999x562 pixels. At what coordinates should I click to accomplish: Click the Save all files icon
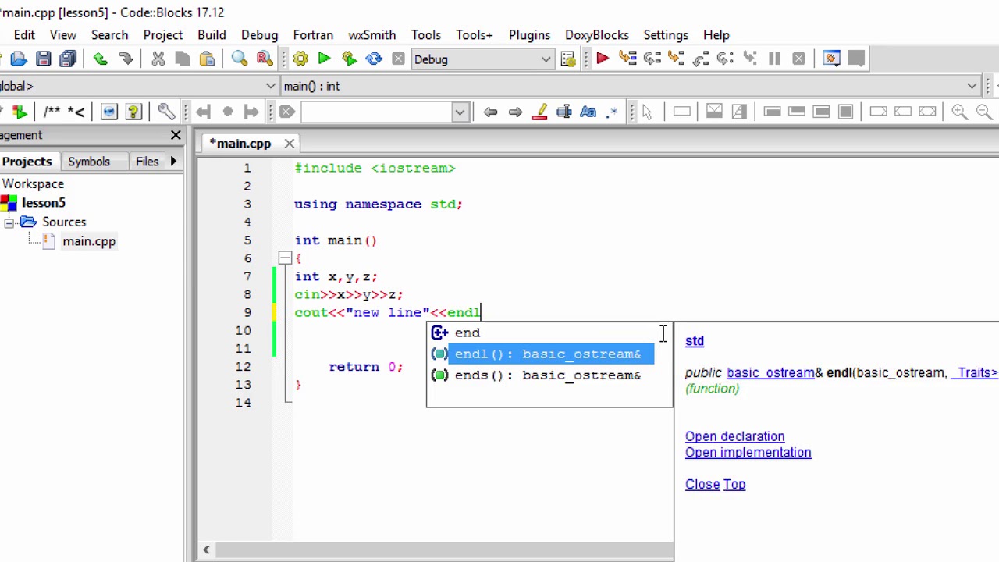(68, 59)
